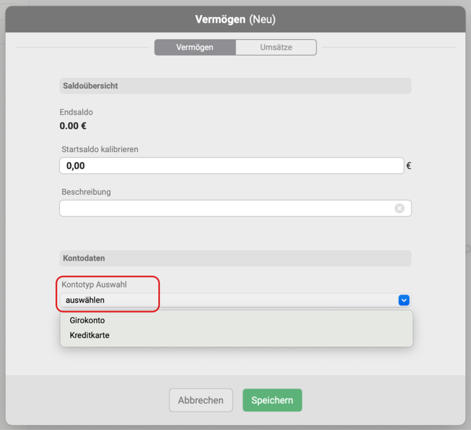Click the Endsaldo label

pyautogui.click(x=76, y=112)
